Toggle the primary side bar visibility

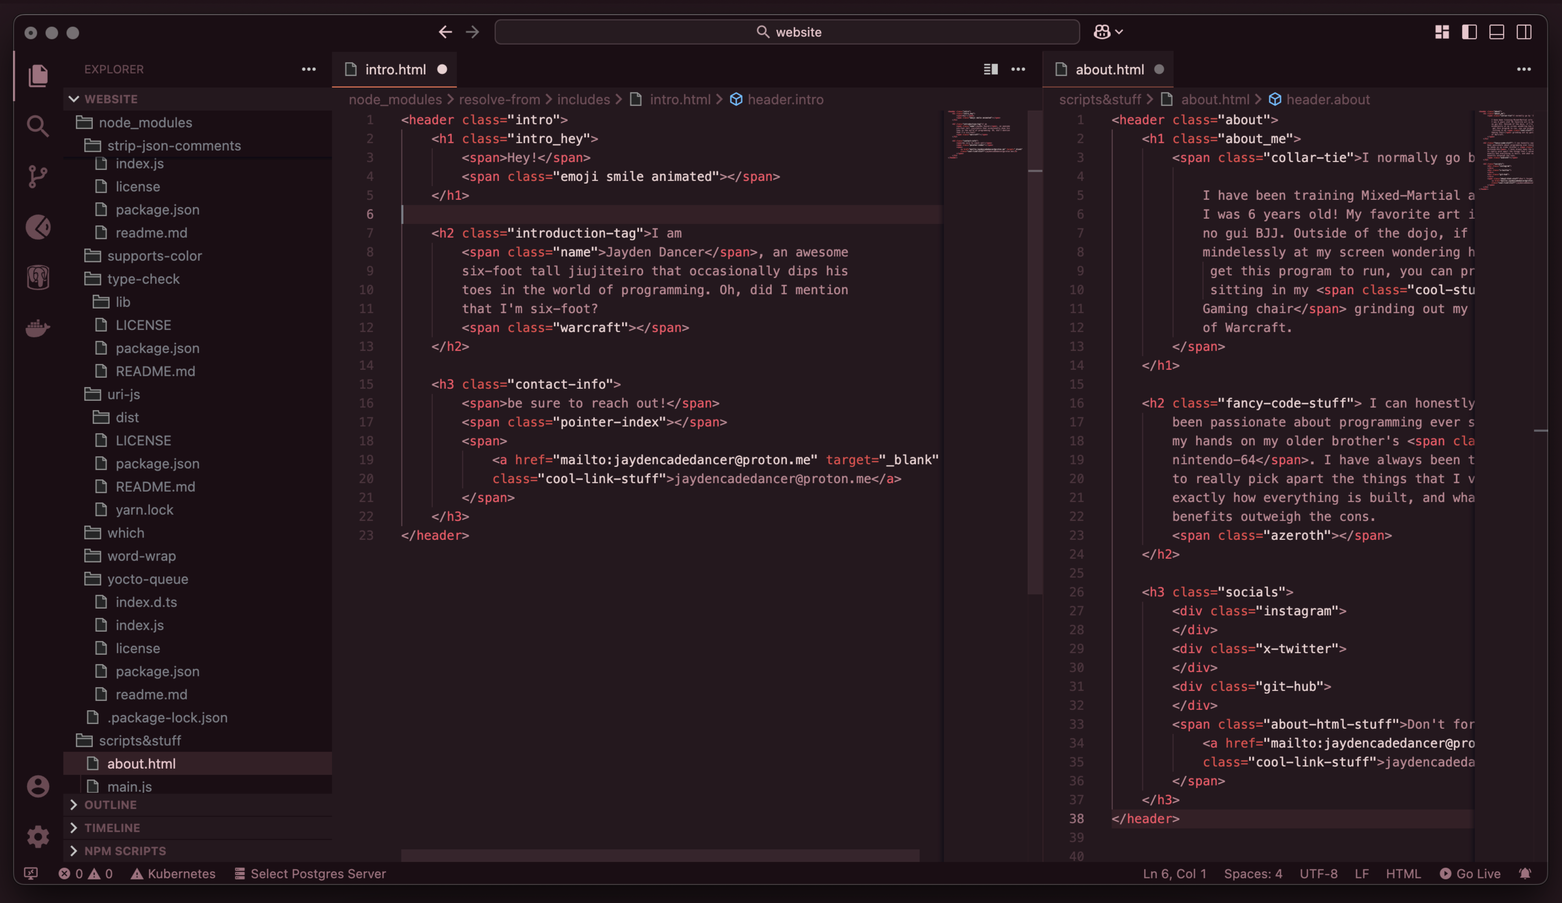click(1469, 31)
